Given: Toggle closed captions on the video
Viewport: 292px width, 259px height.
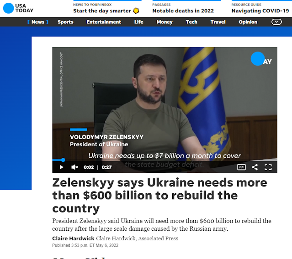Looking at the screenshot, I should click(241, 167).
